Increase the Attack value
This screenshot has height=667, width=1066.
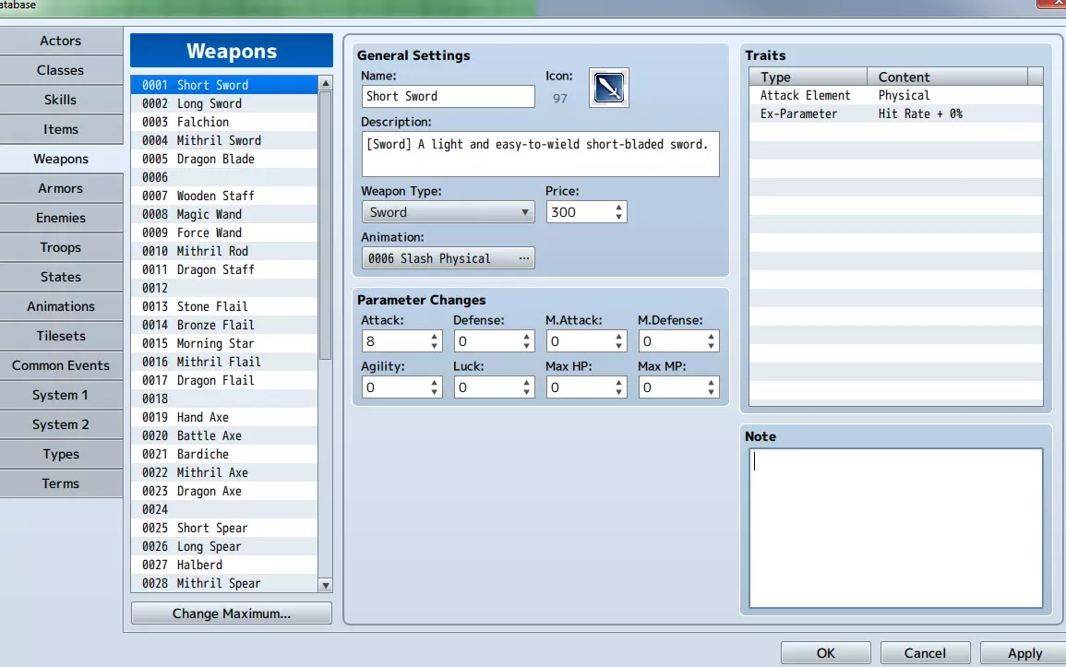434,336
